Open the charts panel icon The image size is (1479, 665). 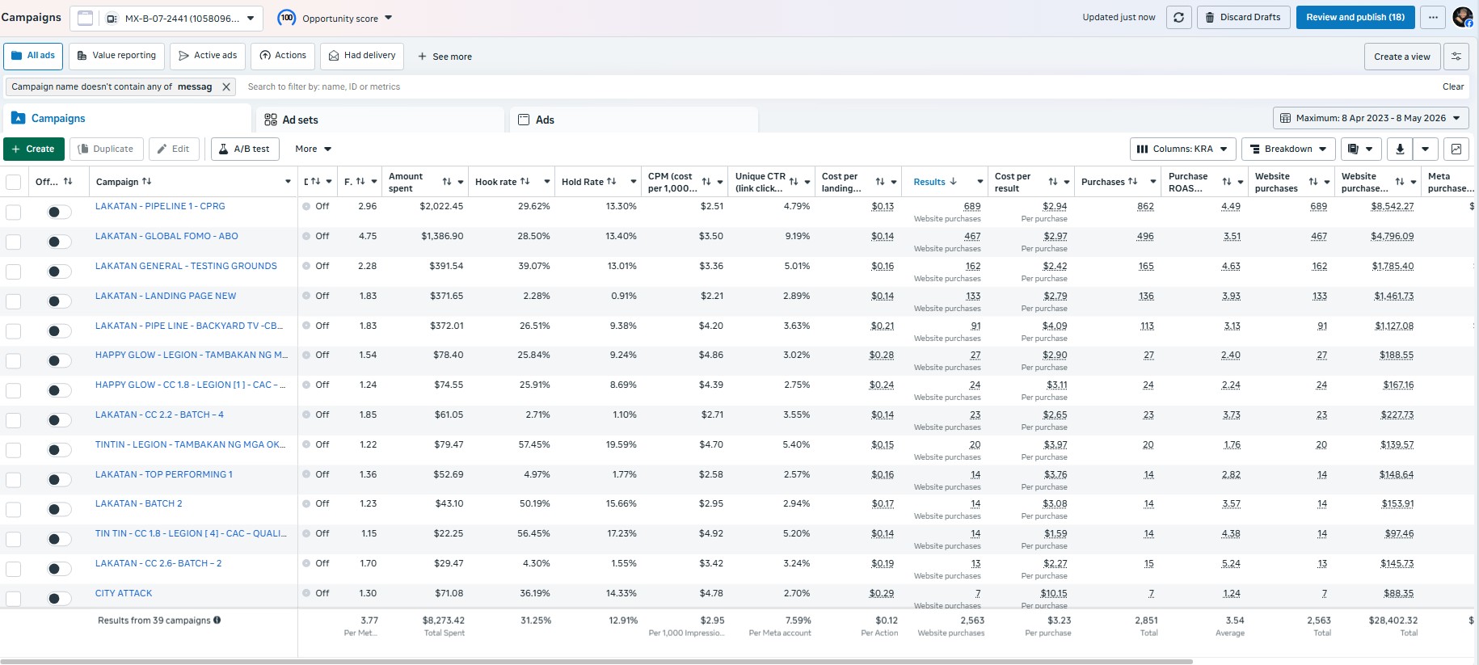pyautogui.click(x=1456, y=149)
